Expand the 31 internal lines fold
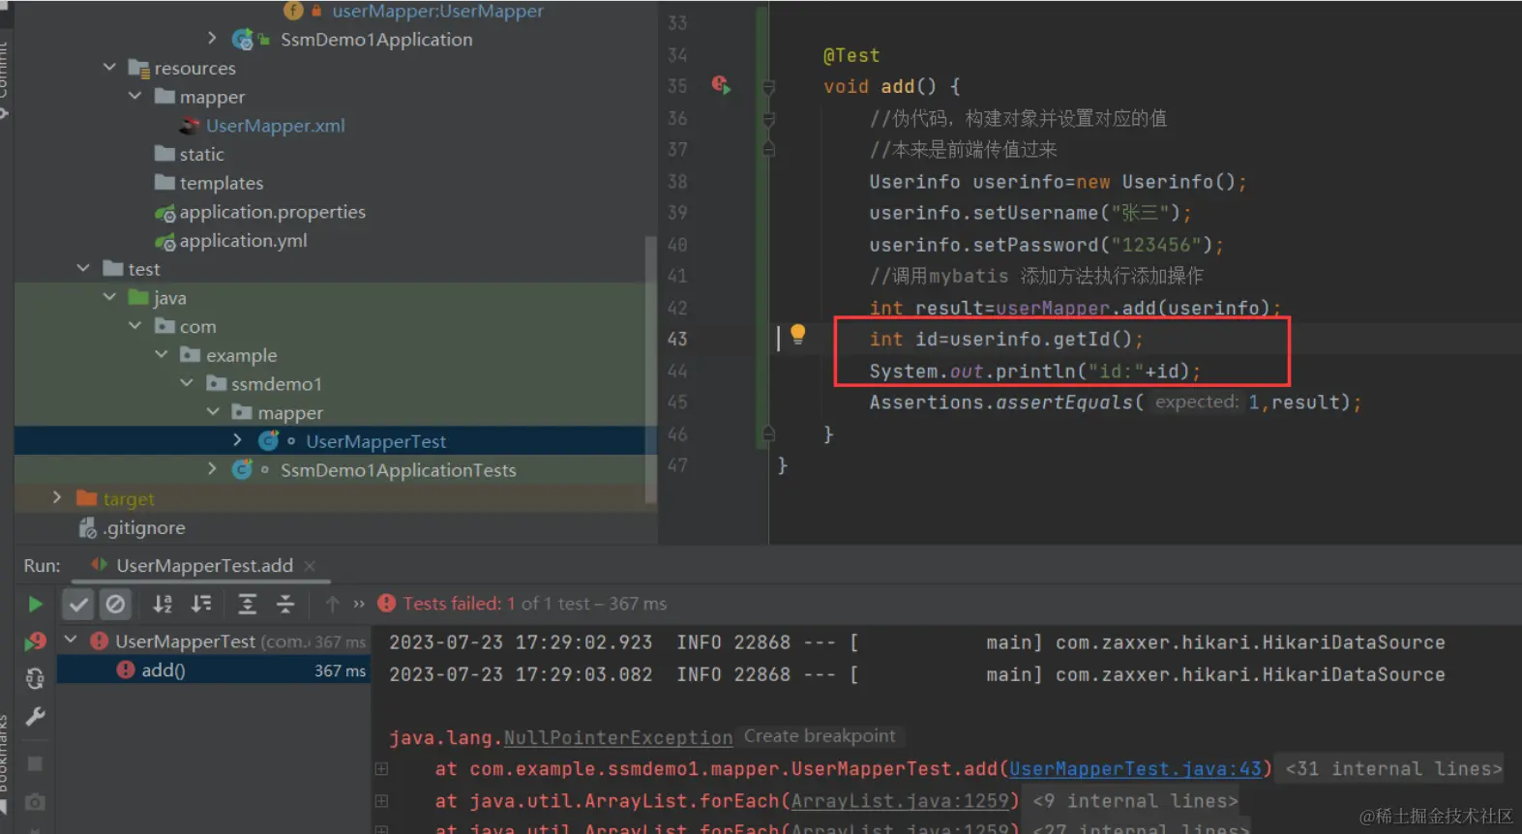 point(1393,769)
